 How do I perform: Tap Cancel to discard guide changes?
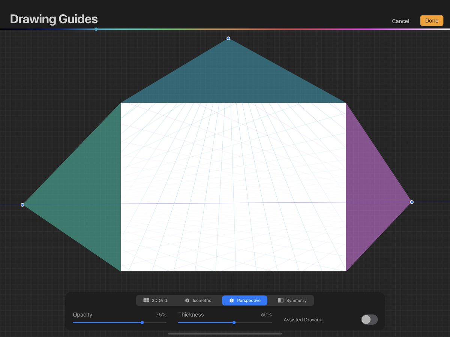click(x=400, y=21)
